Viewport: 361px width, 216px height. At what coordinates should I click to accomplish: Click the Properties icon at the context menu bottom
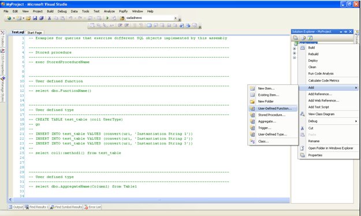coord(303,155)
